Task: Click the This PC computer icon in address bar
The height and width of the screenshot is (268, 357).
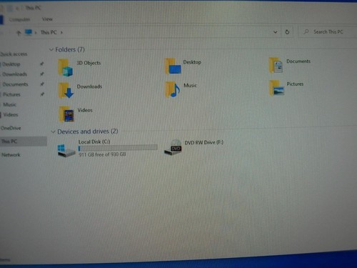Action: click(x=29, y=32)
